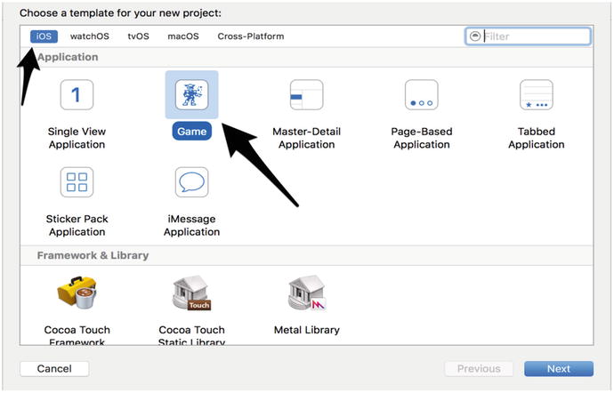This screenshot has width=614, height=393.
Task: Open the macOS platform tab
Action: click(183, 36)
